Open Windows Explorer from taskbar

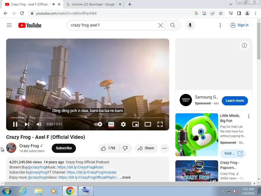(38, 191)
